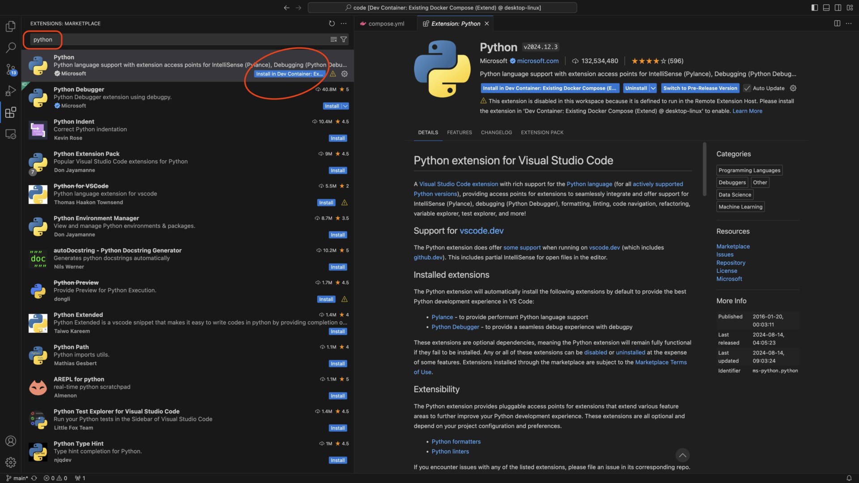Click the command center search bar
This screenshot has width=859, height=483.
click(442, 8)
